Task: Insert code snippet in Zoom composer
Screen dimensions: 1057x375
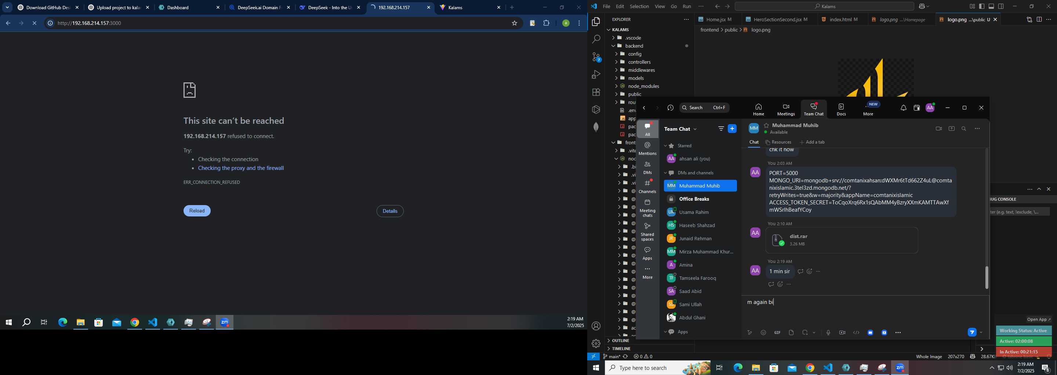Action: click(856, 333)
